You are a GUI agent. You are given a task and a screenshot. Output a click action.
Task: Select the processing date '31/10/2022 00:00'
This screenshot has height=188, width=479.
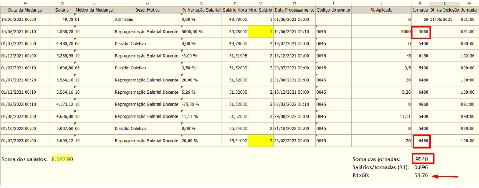point(294,128)
